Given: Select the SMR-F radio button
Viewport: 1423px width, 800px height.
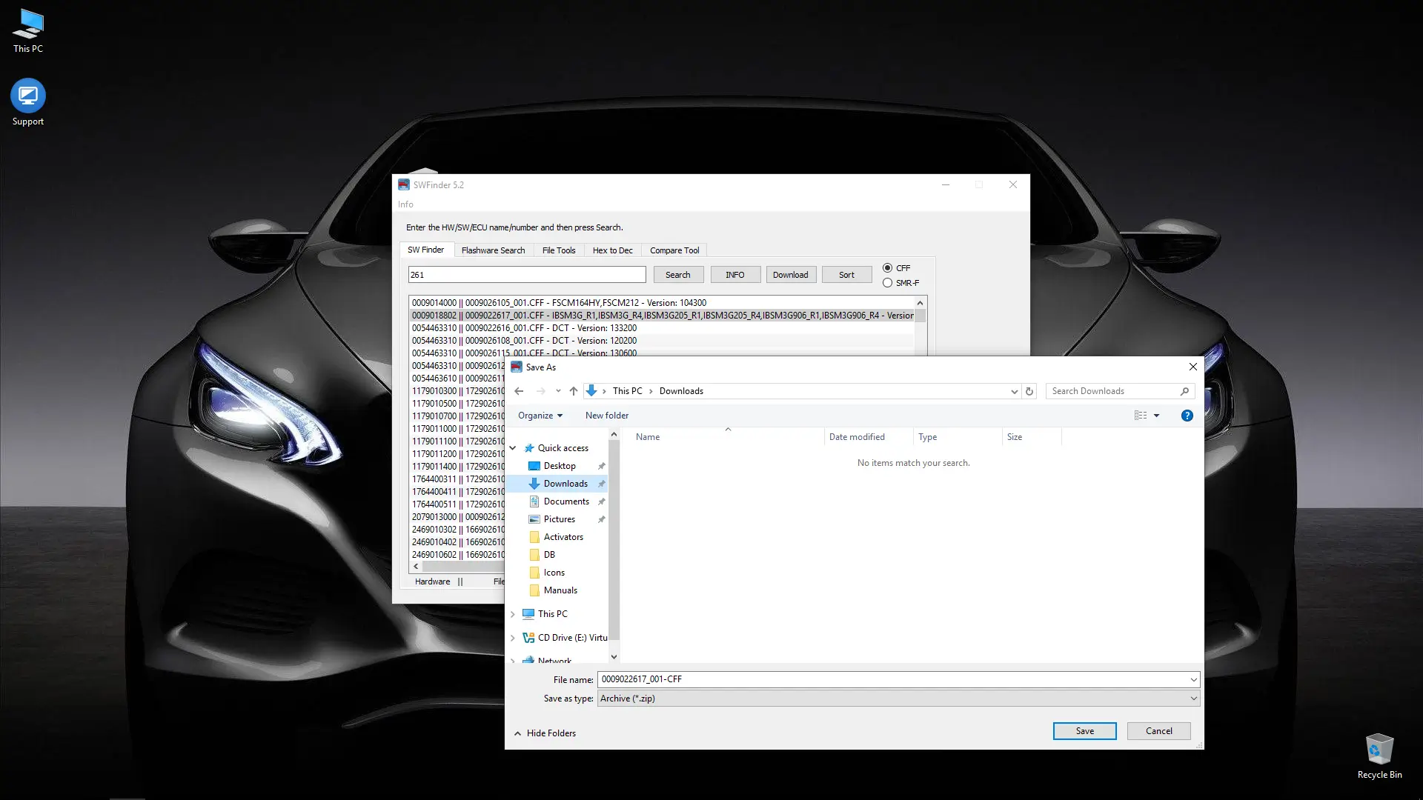Looking at the screenshot, I should (x=887, y=283).
